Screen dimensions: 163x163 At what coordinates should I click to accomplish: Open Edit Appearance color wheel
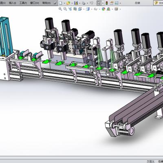click(x=104, y=9)
